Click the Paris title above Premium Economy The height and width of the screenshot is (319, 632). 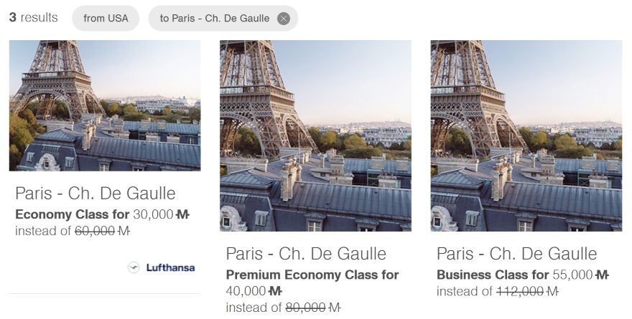(x=306, y=254)
